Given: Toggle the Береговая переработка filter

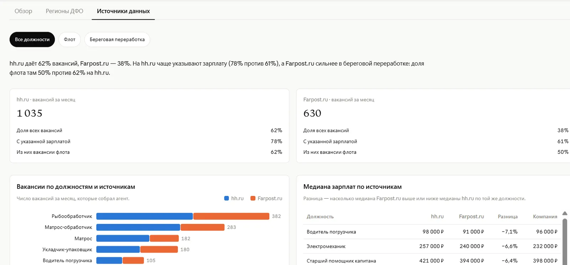Looking at the screenshot, I should (x=117, y=40).
